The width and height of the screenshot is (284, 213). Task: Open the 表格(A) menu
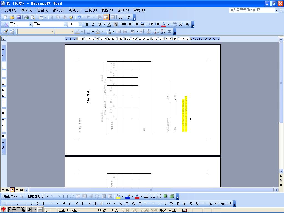(x=107, y=10)
